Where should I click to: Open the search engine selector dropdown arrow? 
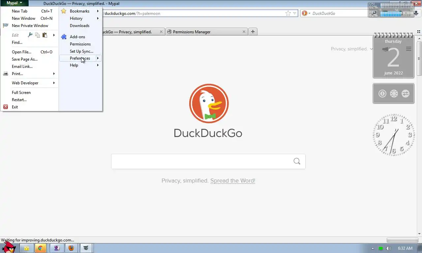[310, 14]
